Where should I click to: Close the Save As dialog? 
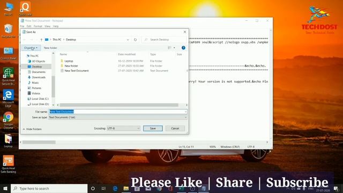[185, 32]
